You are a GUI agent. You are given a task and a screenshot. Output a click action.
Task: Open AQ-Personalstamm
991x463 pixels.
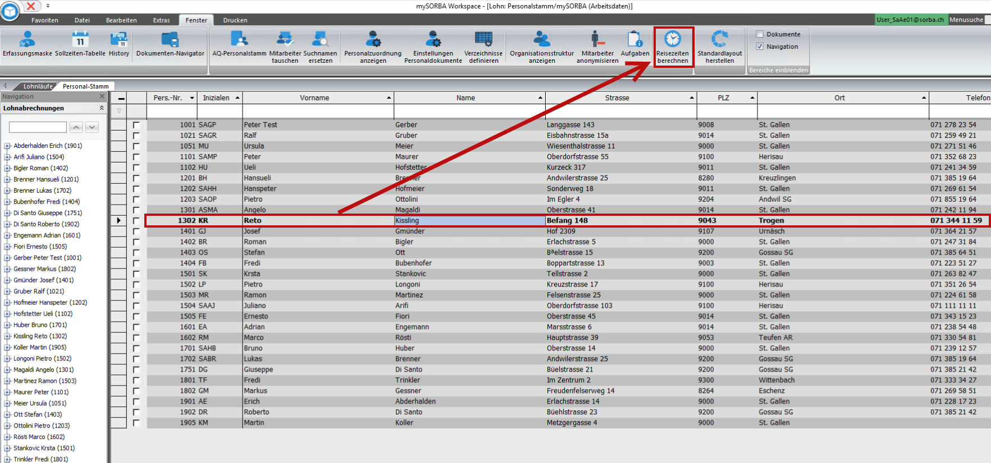pos(239,44)
